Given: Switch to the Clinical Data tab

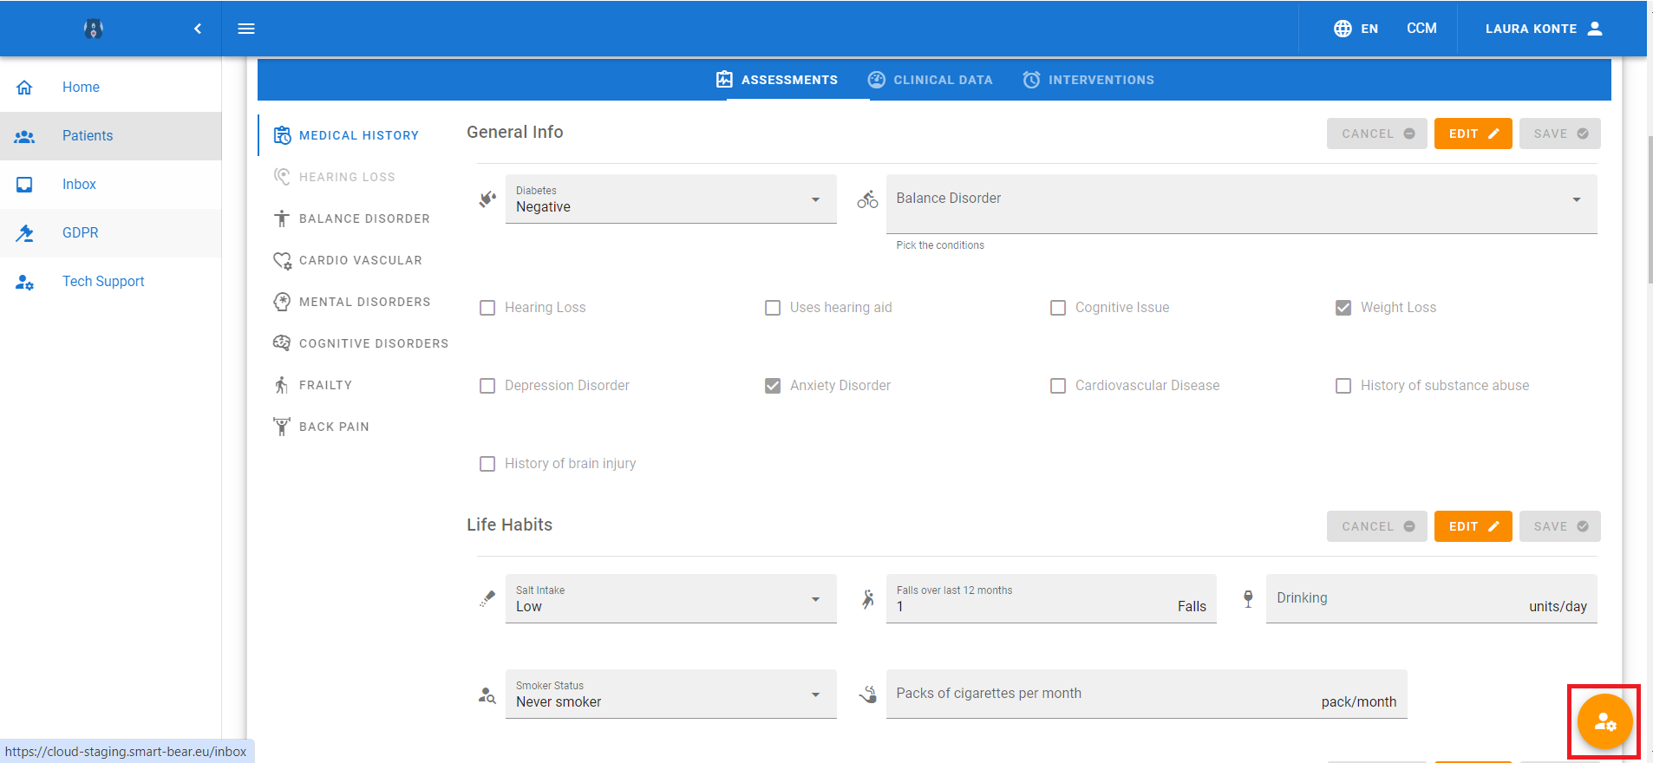Looking at the screenshot, I should point(931,80).
